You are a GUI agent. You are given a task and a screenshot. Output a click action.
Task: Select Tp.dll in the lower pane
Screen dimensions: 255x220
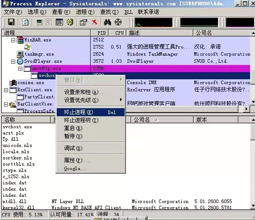[x=10, y=139]
